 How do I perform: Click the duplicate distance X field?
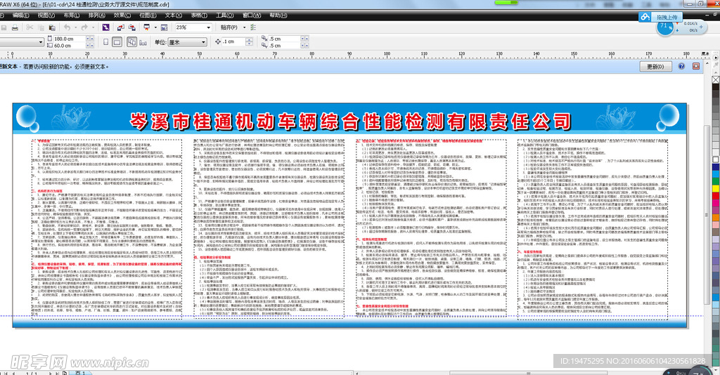[x=284, y=39]
